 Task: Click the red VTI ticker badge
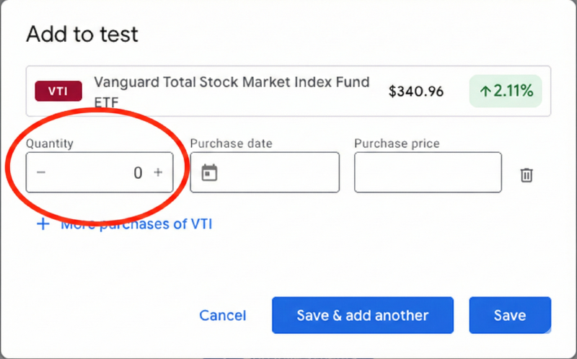pyautogui.click(x=58, y=92)
